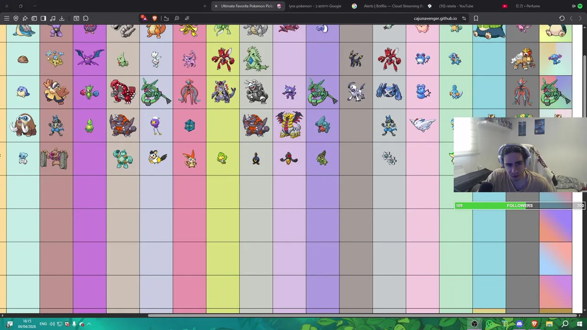Select the Sableye sprite
This screenshot has height=330, width=587.
pyautogui.click(x=289, y=92)
